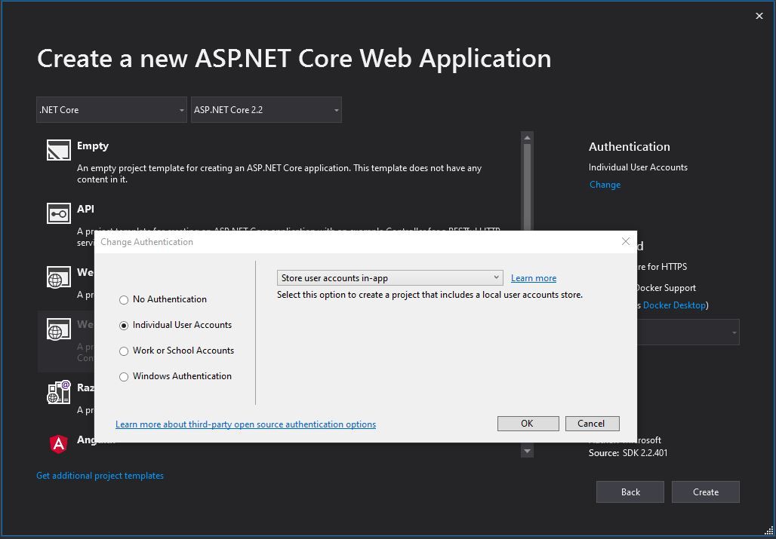Open third-party open source authentication options link
The image size is (776, 539).
point(245,424)
